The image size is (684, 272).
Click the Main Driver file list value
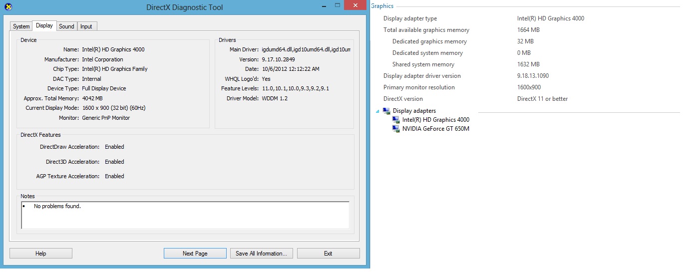[x=306, y=50]
